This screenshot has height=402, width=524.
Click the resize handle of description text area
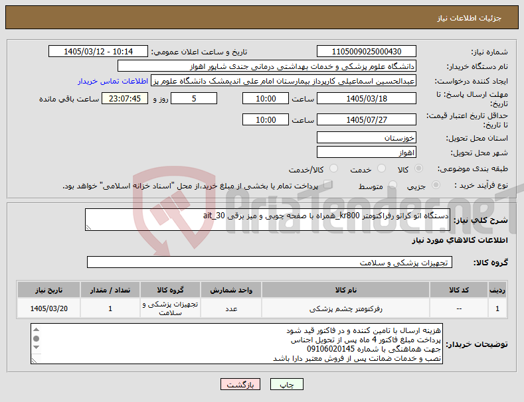click(x=88, y=228)
